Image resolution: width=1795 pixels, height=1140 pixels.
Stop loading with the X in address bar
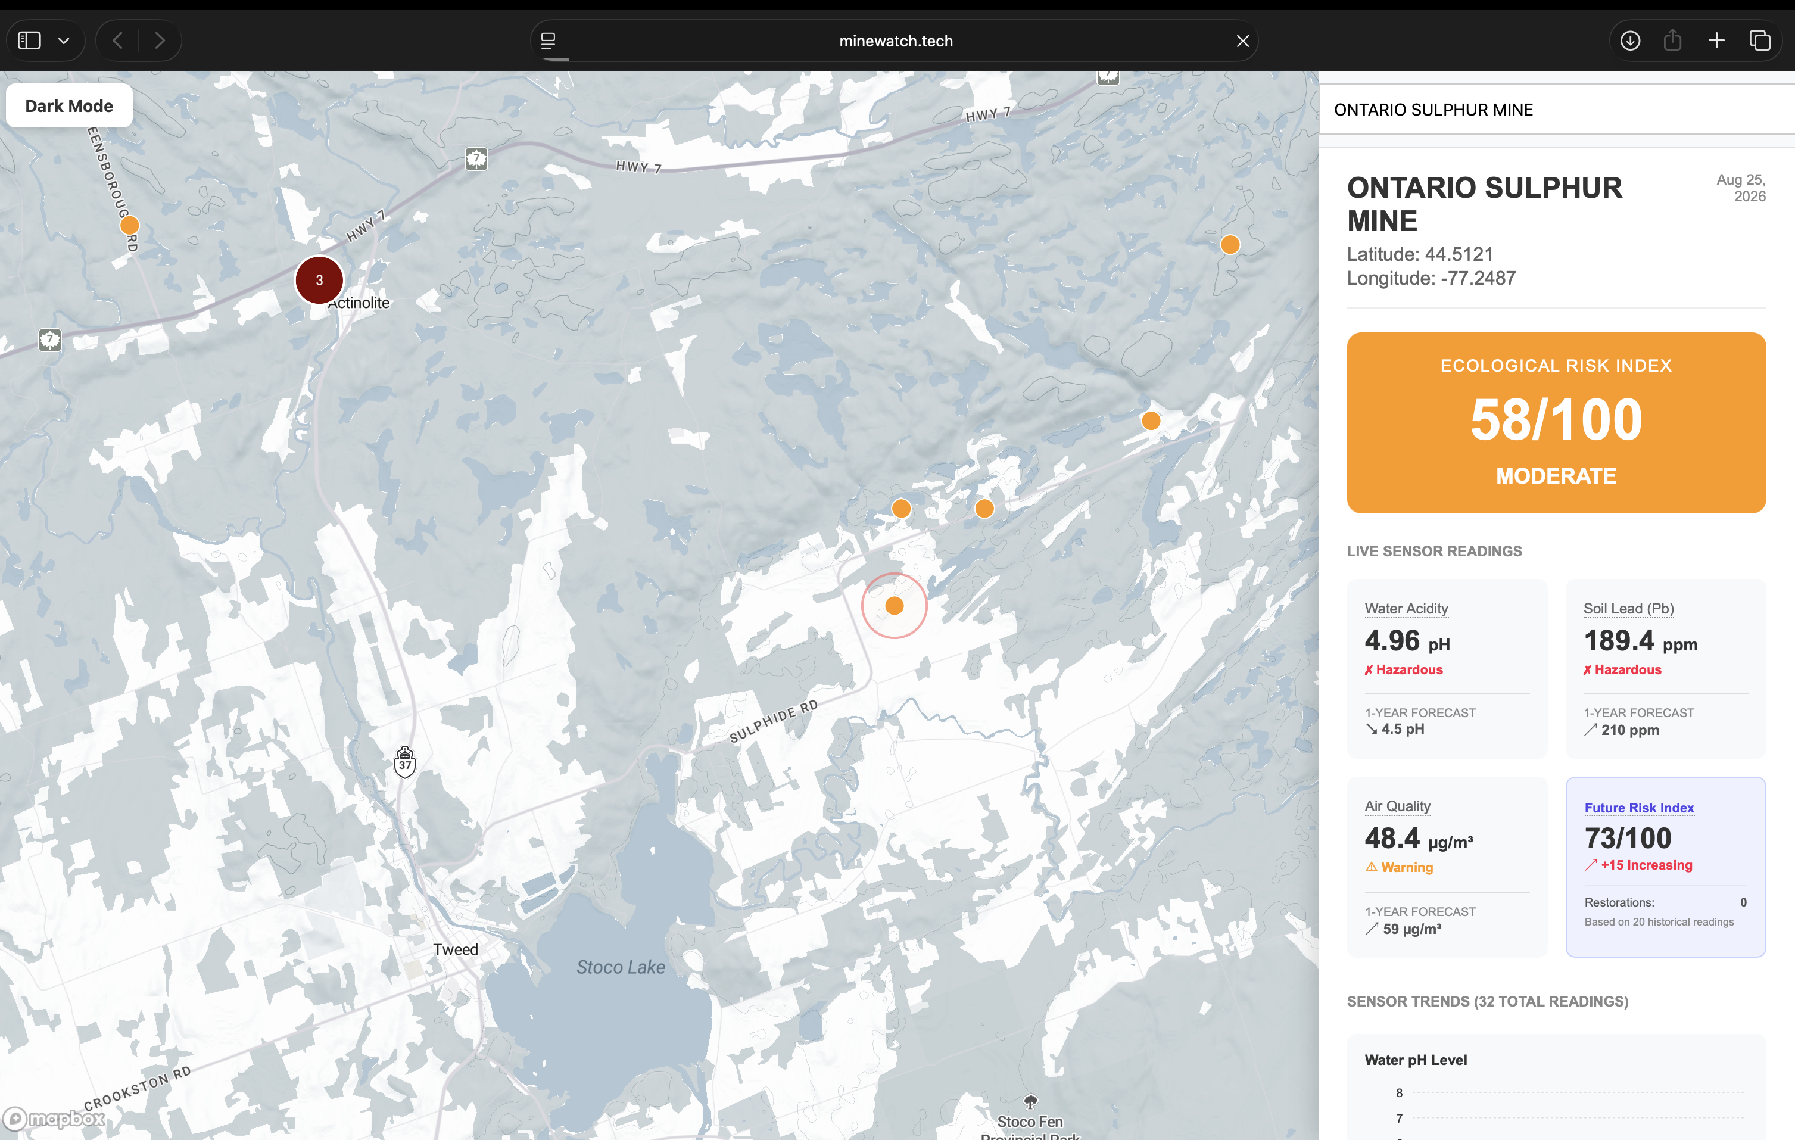tap(1242, 41)
